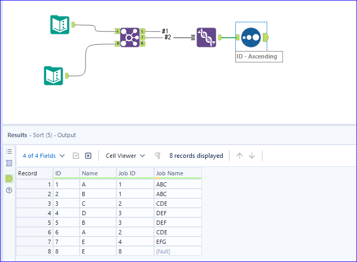Click the Name column header

(x=90, y=173)
